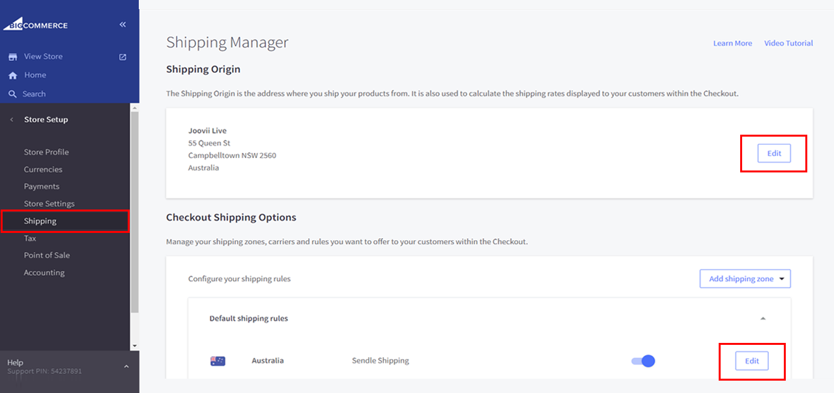Open the Add shipping zone dropdown
The height and width of the screenshot is (393, 834).
point(745,278)
